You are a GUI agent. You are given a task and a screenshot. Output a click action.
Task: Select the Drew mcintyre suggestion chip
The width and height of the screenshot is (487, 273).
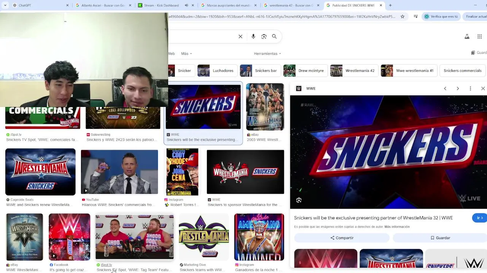305,71
